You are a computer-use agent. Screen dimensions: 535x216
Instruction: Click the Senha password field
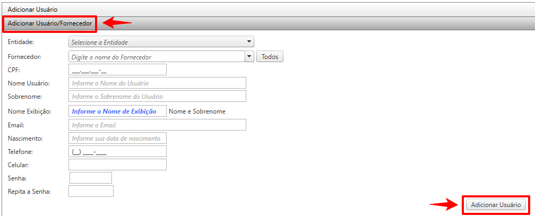point(91,178)
